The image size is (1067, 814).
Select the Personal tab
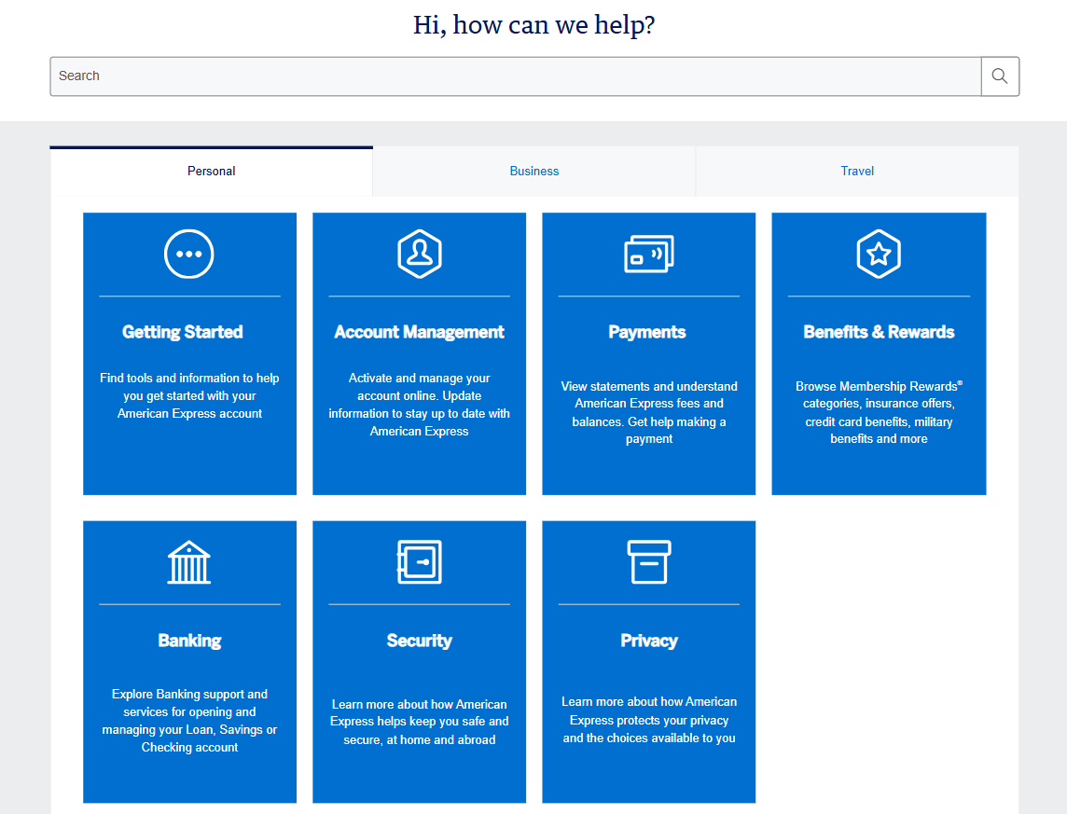(211, 171)
